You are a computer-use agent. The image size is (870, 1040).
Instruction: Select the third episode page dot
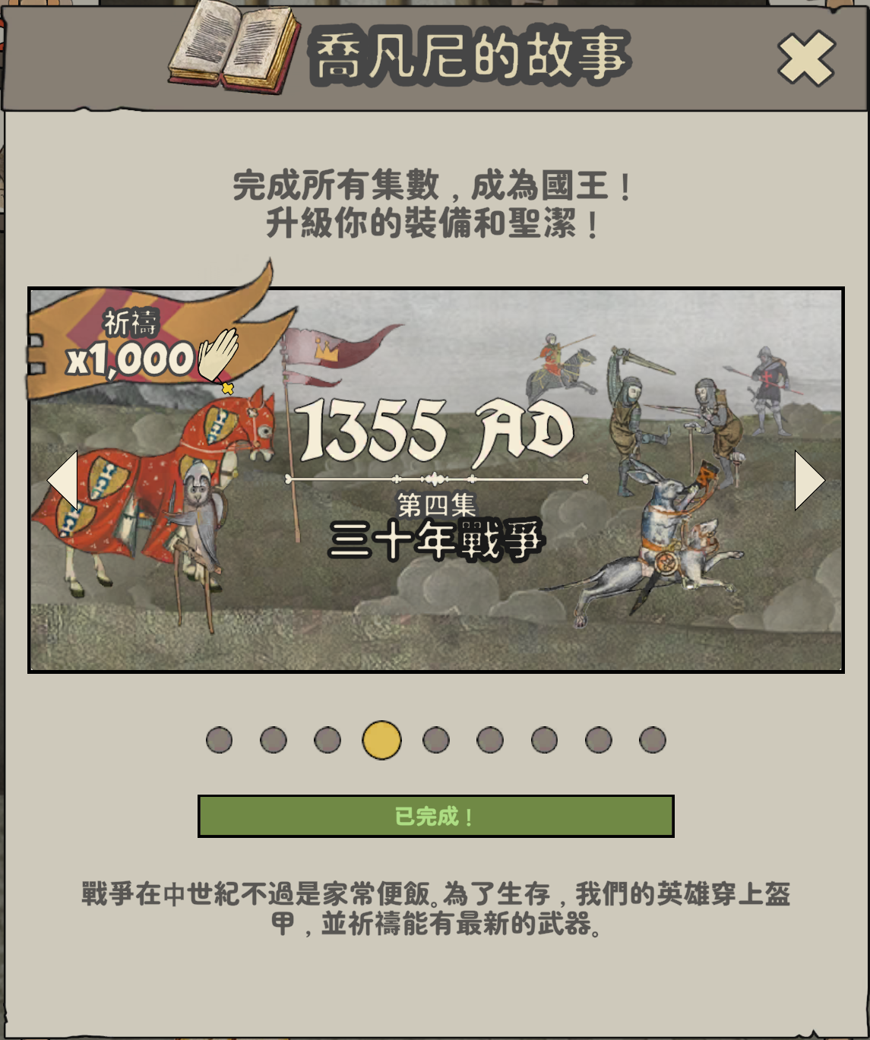tap(327, 740)
